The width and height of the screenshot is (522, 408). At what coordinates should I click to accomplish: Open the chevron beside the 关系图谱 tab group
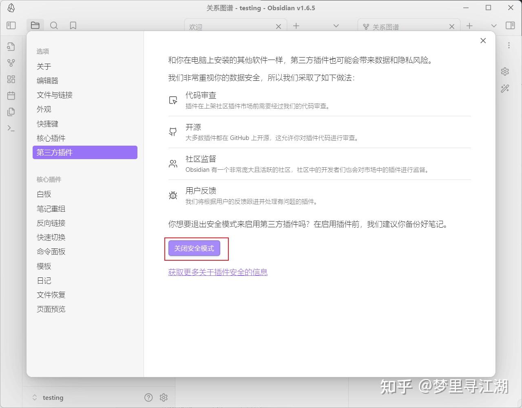[493, 25]
